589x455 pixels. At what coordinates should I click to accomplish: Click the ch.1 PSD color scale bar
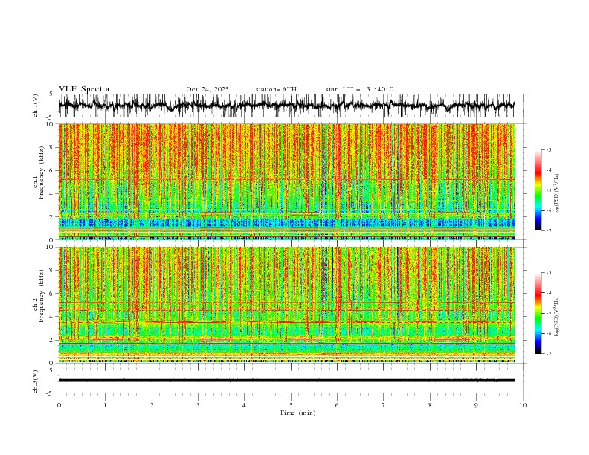538,190
